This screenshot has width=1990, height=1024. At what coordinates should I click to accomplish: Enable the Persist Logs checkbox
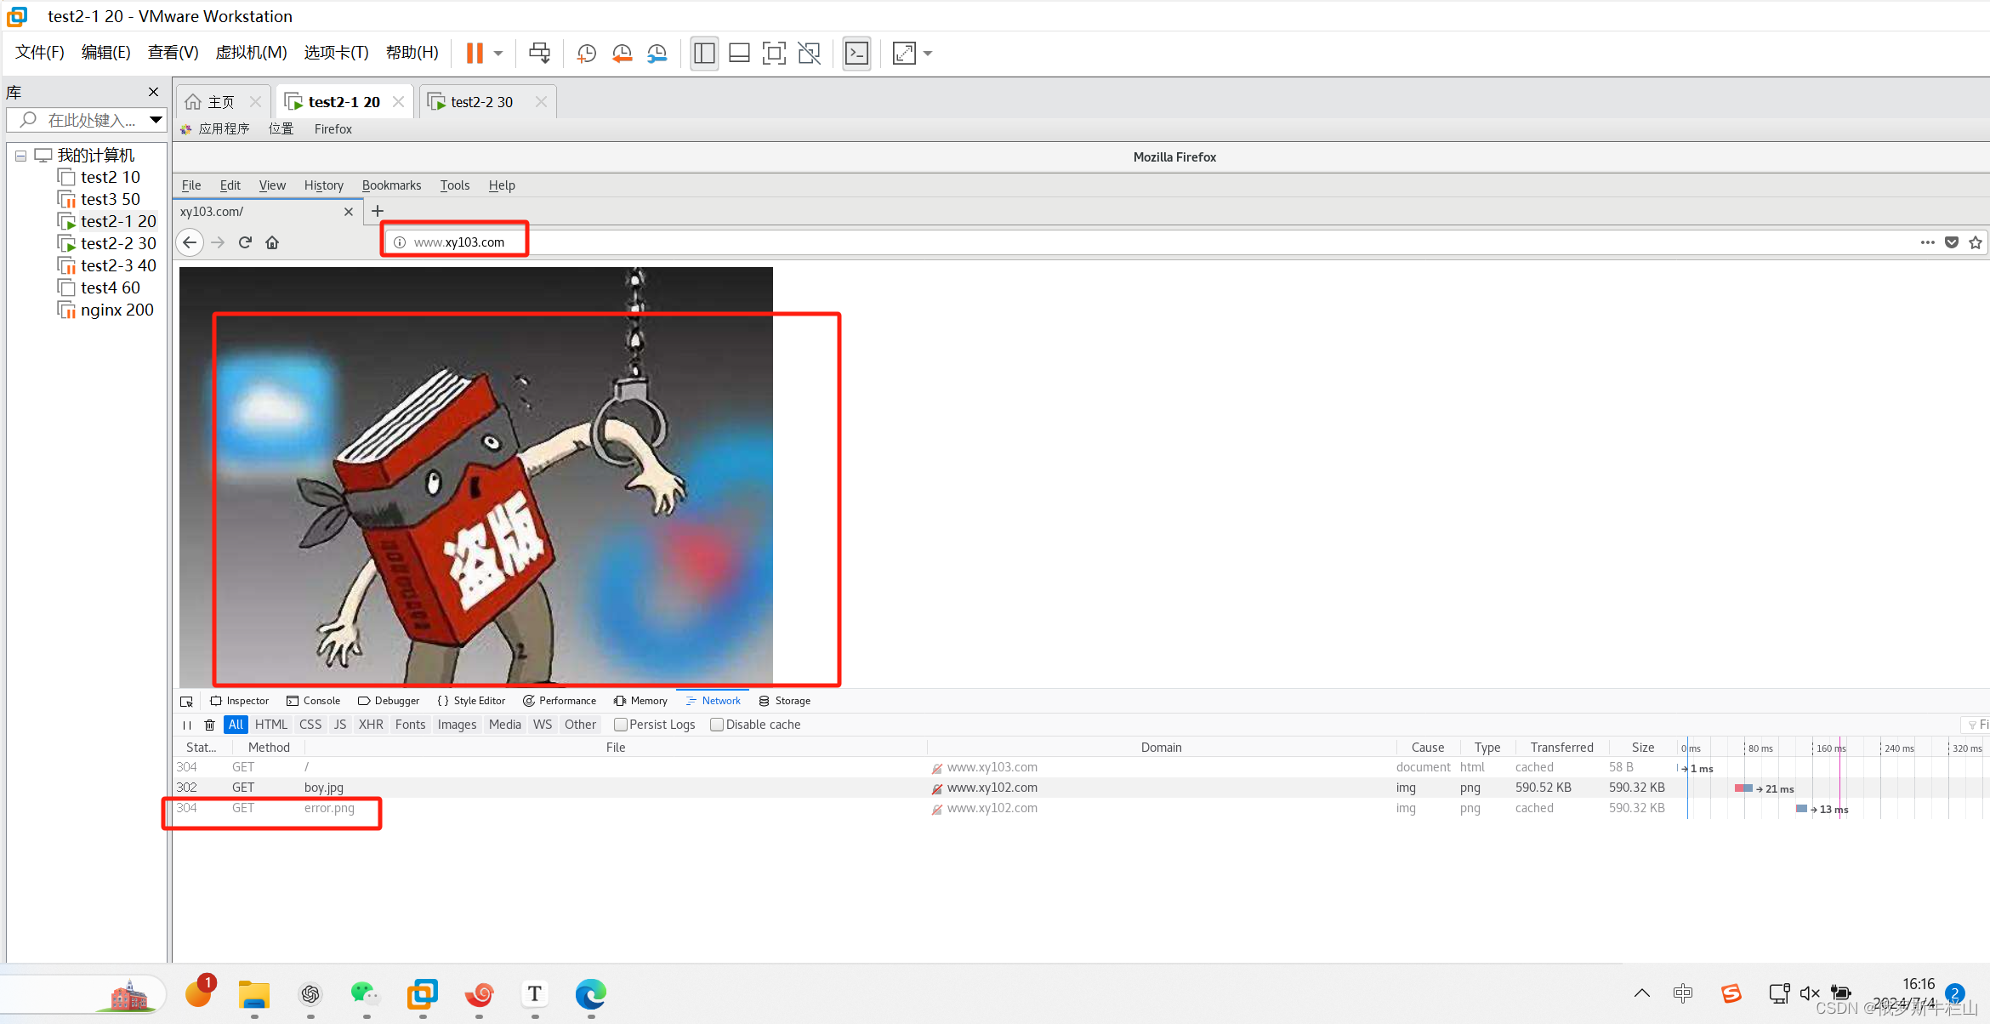tap(621, 725)
